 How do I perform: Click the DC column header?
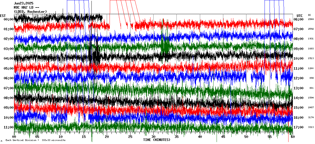[x=309, y=15]
